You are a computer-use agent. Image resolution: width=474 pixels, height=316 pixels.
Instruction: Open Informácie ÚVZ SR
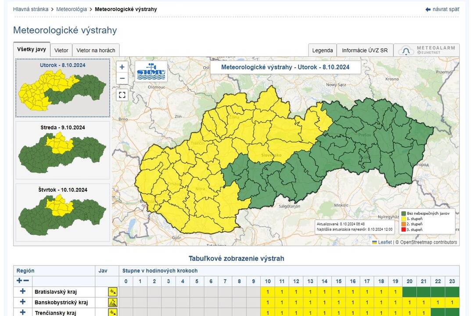click(365, 50)
